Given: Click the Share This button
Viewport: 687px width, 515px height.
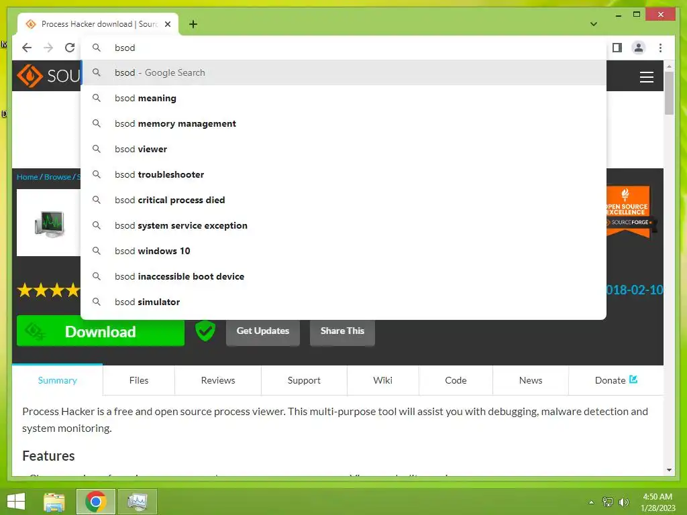Looking at the screenshot, I should [x=342, y=331].
